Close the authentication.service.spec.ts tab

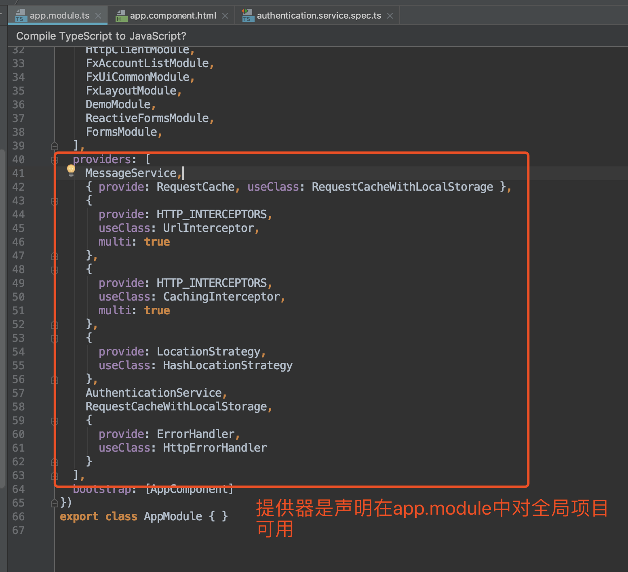(390, 16)
